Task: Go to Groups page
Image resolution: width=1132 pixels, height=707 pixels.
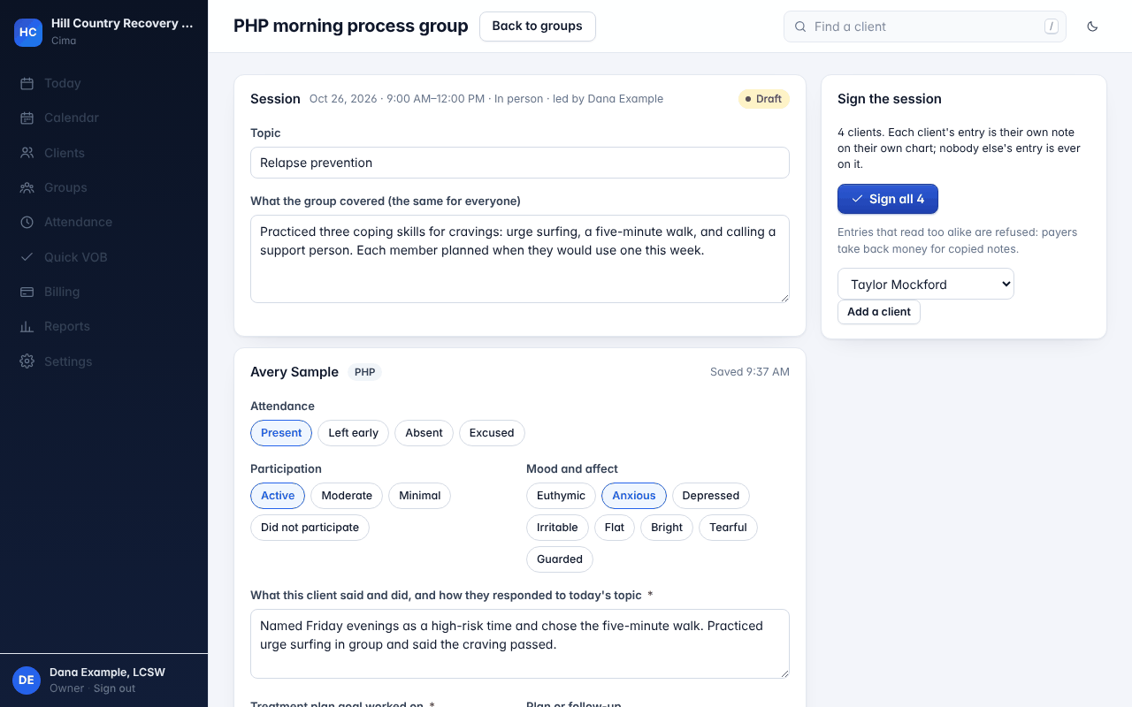Action: point(103,187)
